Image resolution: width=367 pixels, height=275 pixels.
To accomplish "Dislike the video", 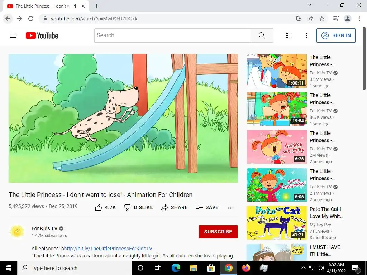I will click(x=138, y=207).
